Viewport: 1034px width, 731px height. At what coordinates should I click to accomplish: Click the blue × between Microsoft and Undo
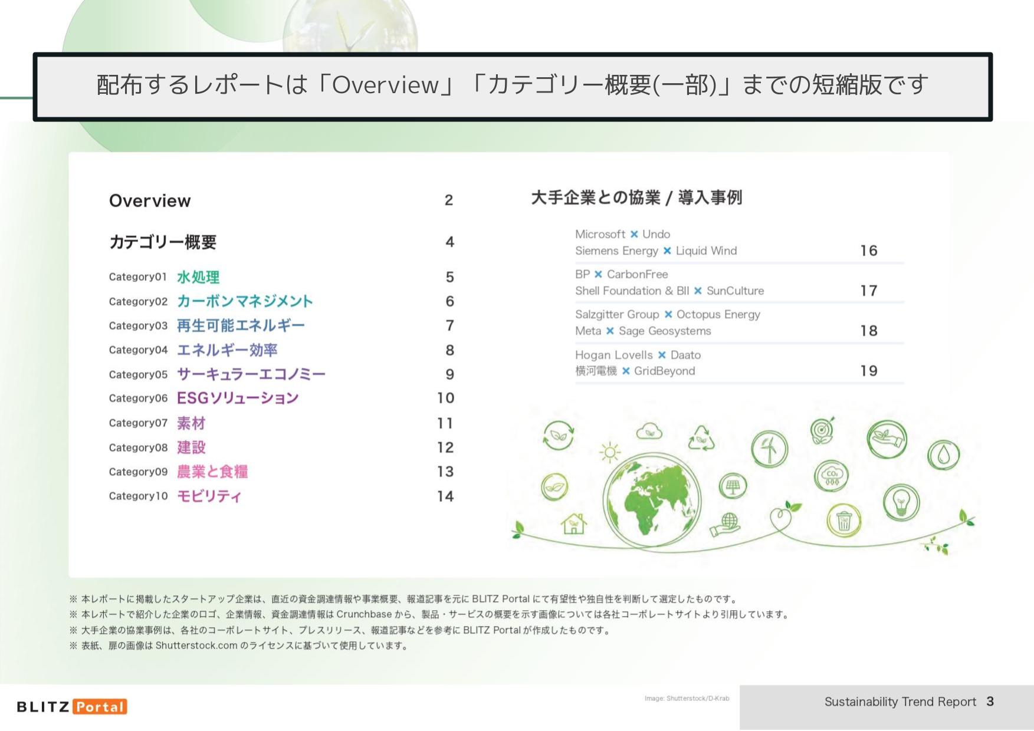pyautogui.click(x=634, y=235)
